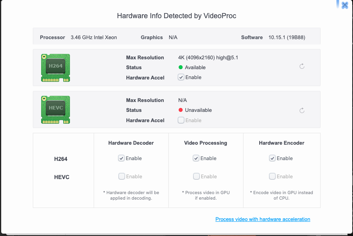Screen dimensions: 353x236
Task: Uncheck H264 Video Processing Enable
Action: tap(196, 158)
